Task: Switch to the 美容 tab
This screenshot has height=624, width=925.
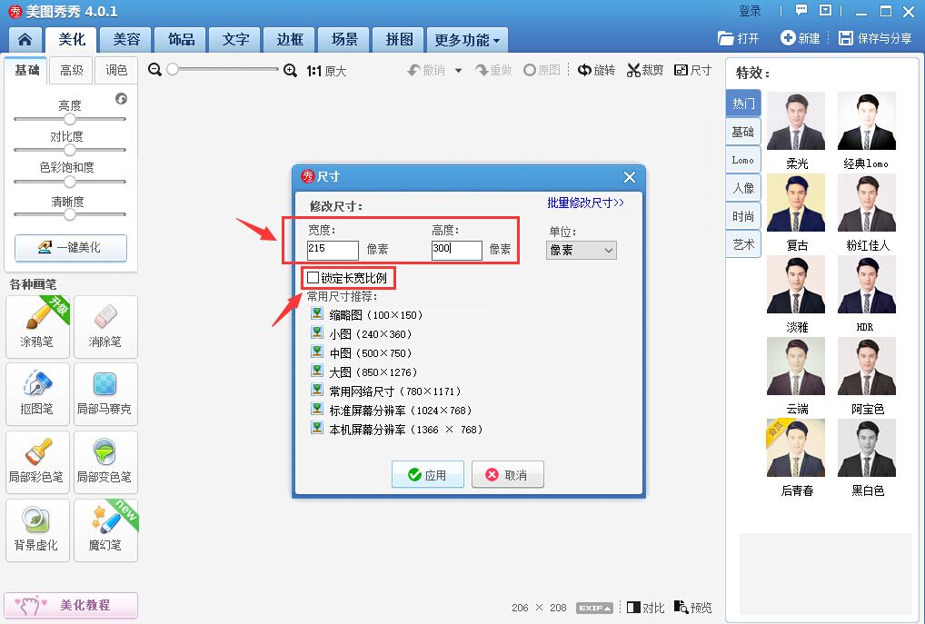Action: (126, 40)
